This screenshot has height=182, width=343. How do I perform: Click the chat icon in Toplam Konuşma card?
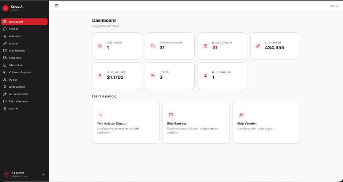point(153,46)
